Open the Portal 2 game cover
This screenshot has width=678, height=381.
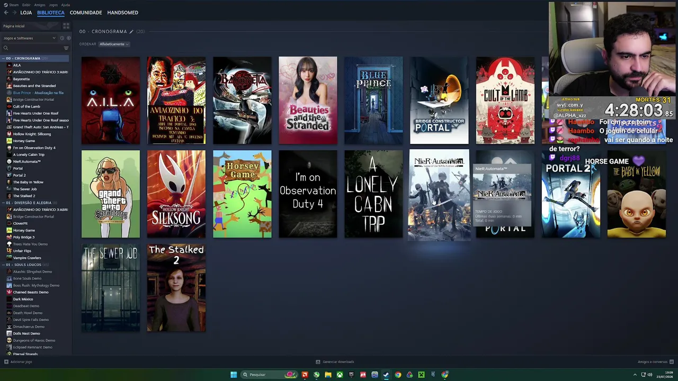coord(570,194)
